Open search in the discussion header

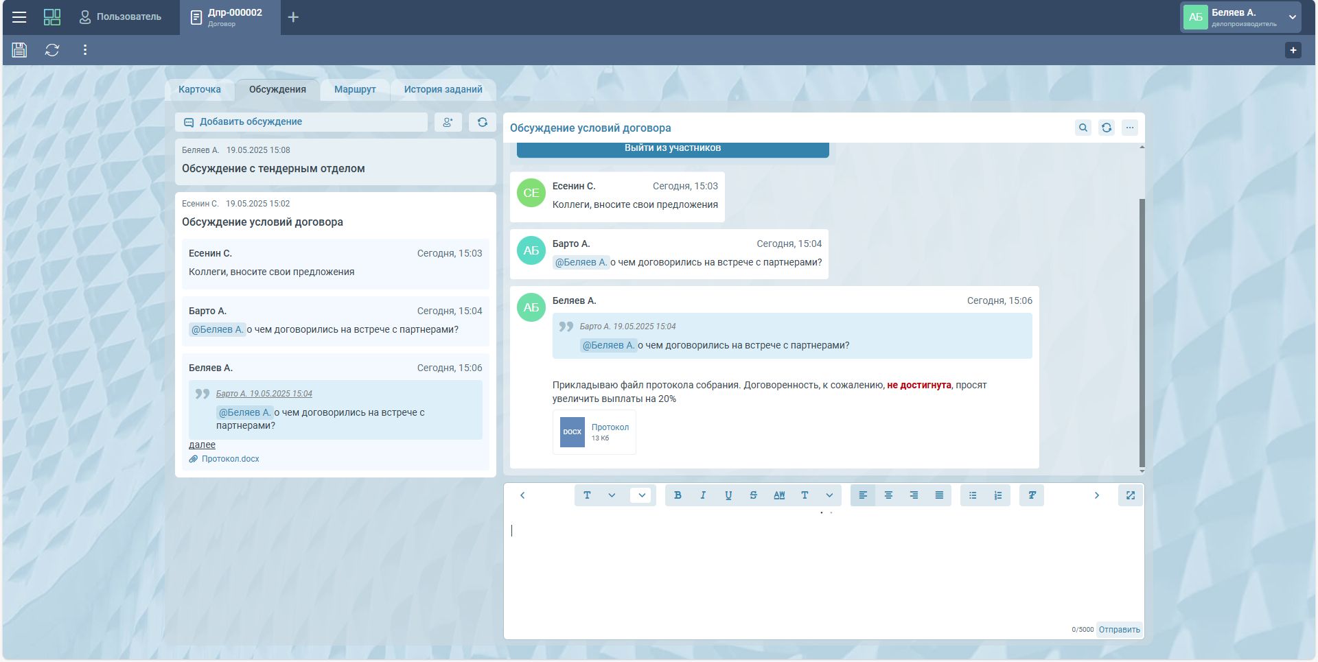click(x=1083, y=128)
